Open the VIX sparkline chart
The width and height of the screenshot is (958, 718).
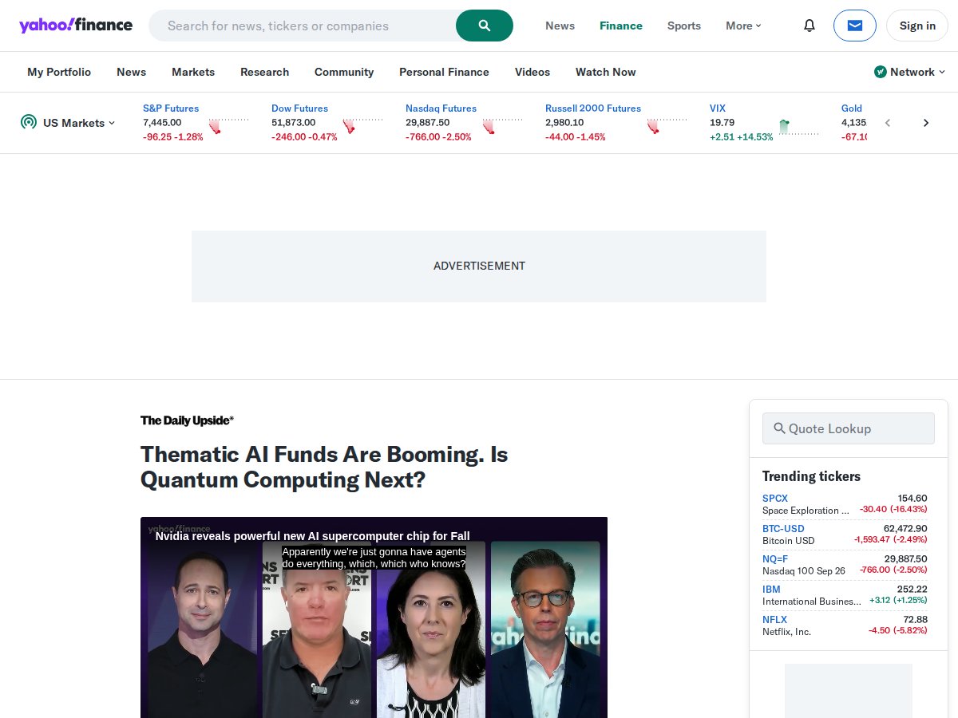799,125
